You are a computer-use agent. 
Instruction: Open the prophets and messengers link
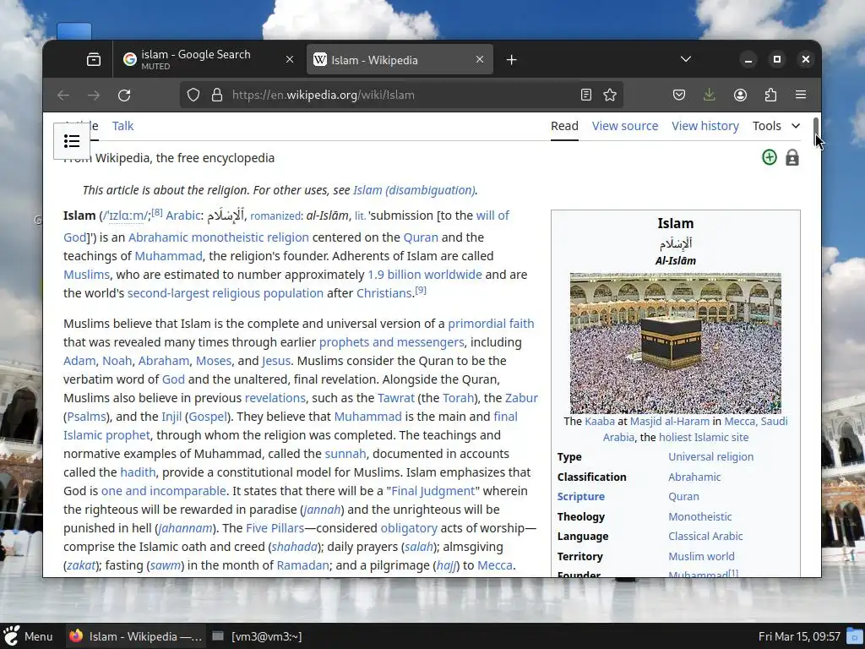click(x=392, y=342)
